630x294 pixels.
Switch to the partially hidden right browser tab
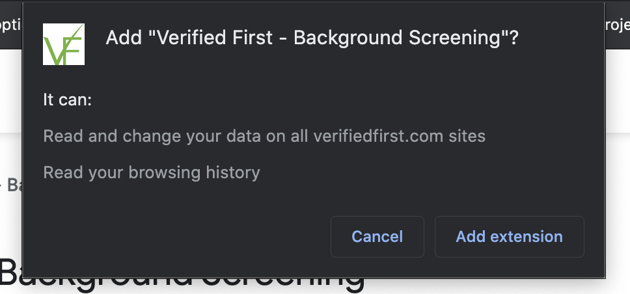[618, 25]
